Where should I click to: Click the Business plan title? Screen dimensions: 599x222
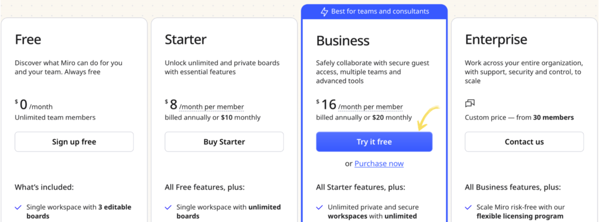(x=343, y=41)
